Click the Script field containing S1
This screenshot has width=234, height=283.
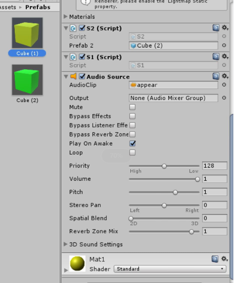173,65
